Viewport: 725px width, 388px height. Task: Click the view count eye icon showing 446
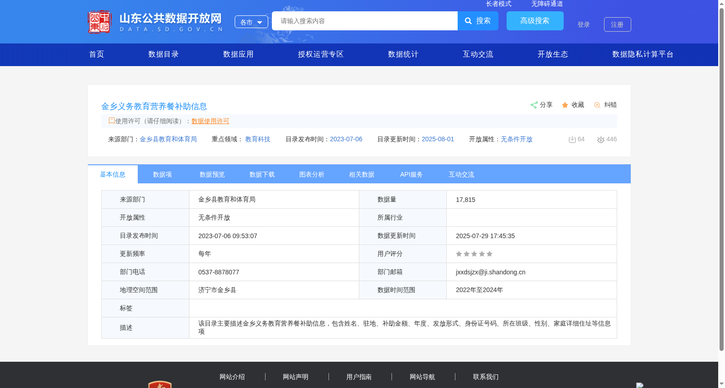click(x=601, y=139)
